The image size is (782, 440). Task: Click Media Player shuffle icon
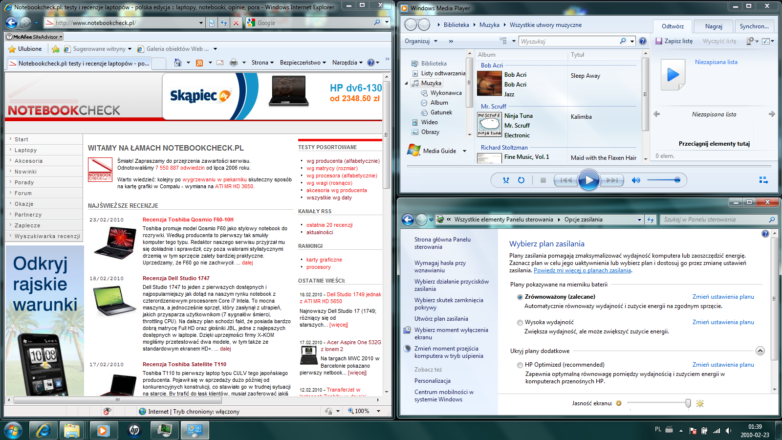506,180
